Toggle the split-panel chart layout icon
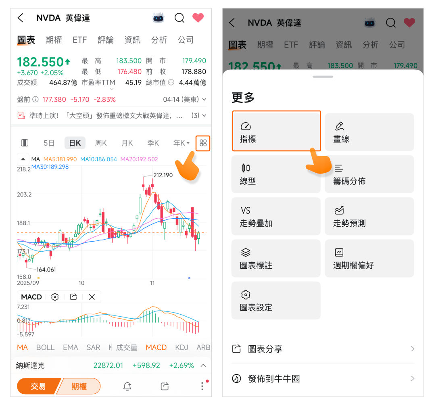 [x=25, y=143]
